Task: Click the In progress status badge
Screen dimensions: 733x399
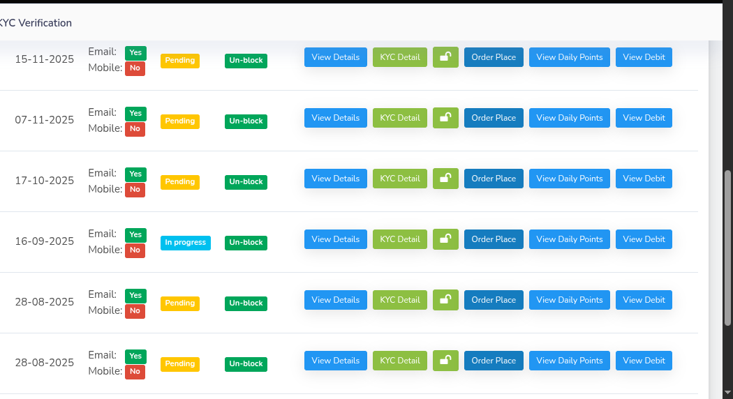Action: 186,243
